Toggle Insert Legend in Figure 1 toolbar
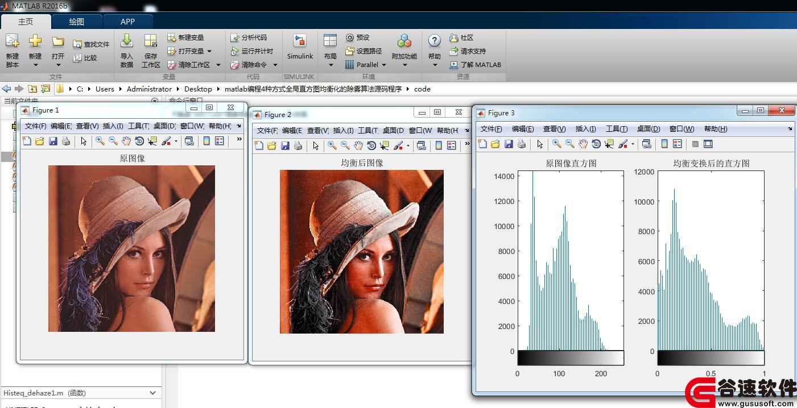The width and height of the screenshot is (797, 408). [x=220, y=141]
